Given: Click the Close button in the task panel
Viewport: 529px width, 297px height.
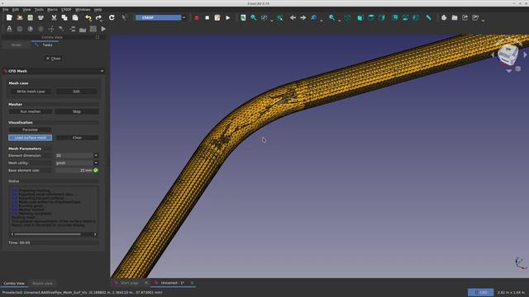Looking at the screenshot, I should coord(53,59).
